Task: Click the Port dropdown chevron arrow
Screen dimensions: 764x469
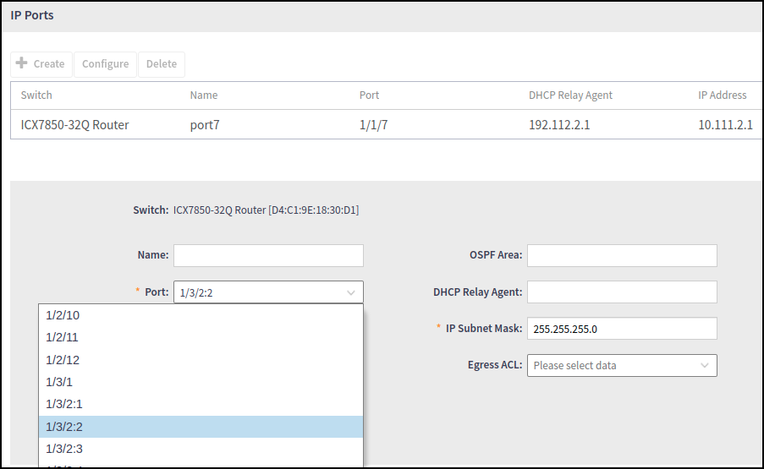Action: pyautogui.click(x=351, y=293)
